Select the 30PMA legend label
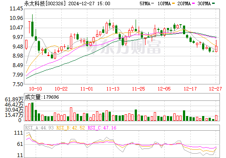 pos(204,3)
